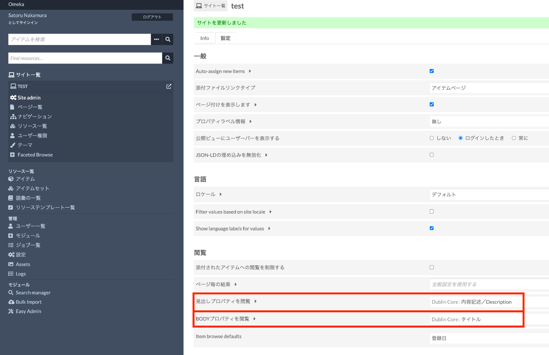The height and width of the screenshot is (355, 549).
Task: Click the ユーザー権限 user icon
Action: coord(13,136)
